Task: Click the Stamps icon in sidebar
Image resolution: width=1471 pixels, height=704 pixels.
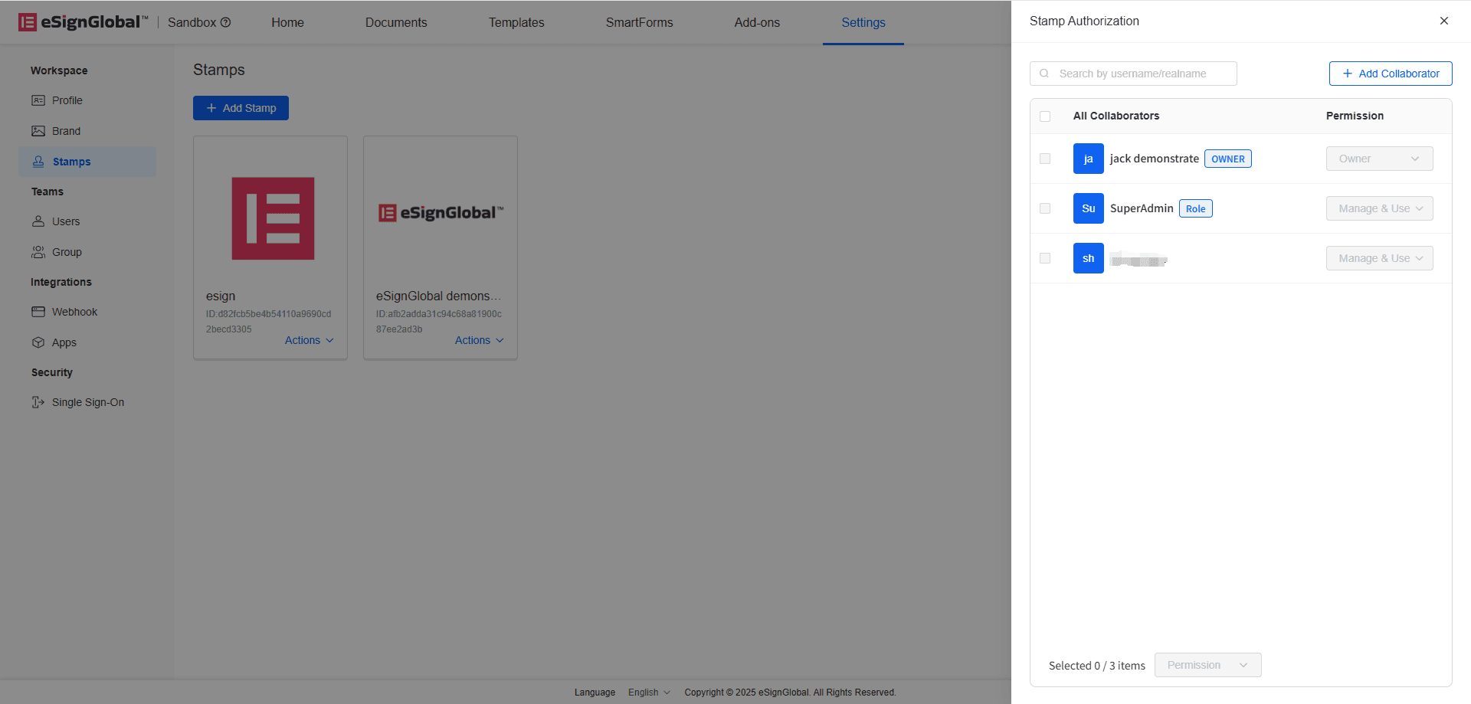Action: coord(38,162)
